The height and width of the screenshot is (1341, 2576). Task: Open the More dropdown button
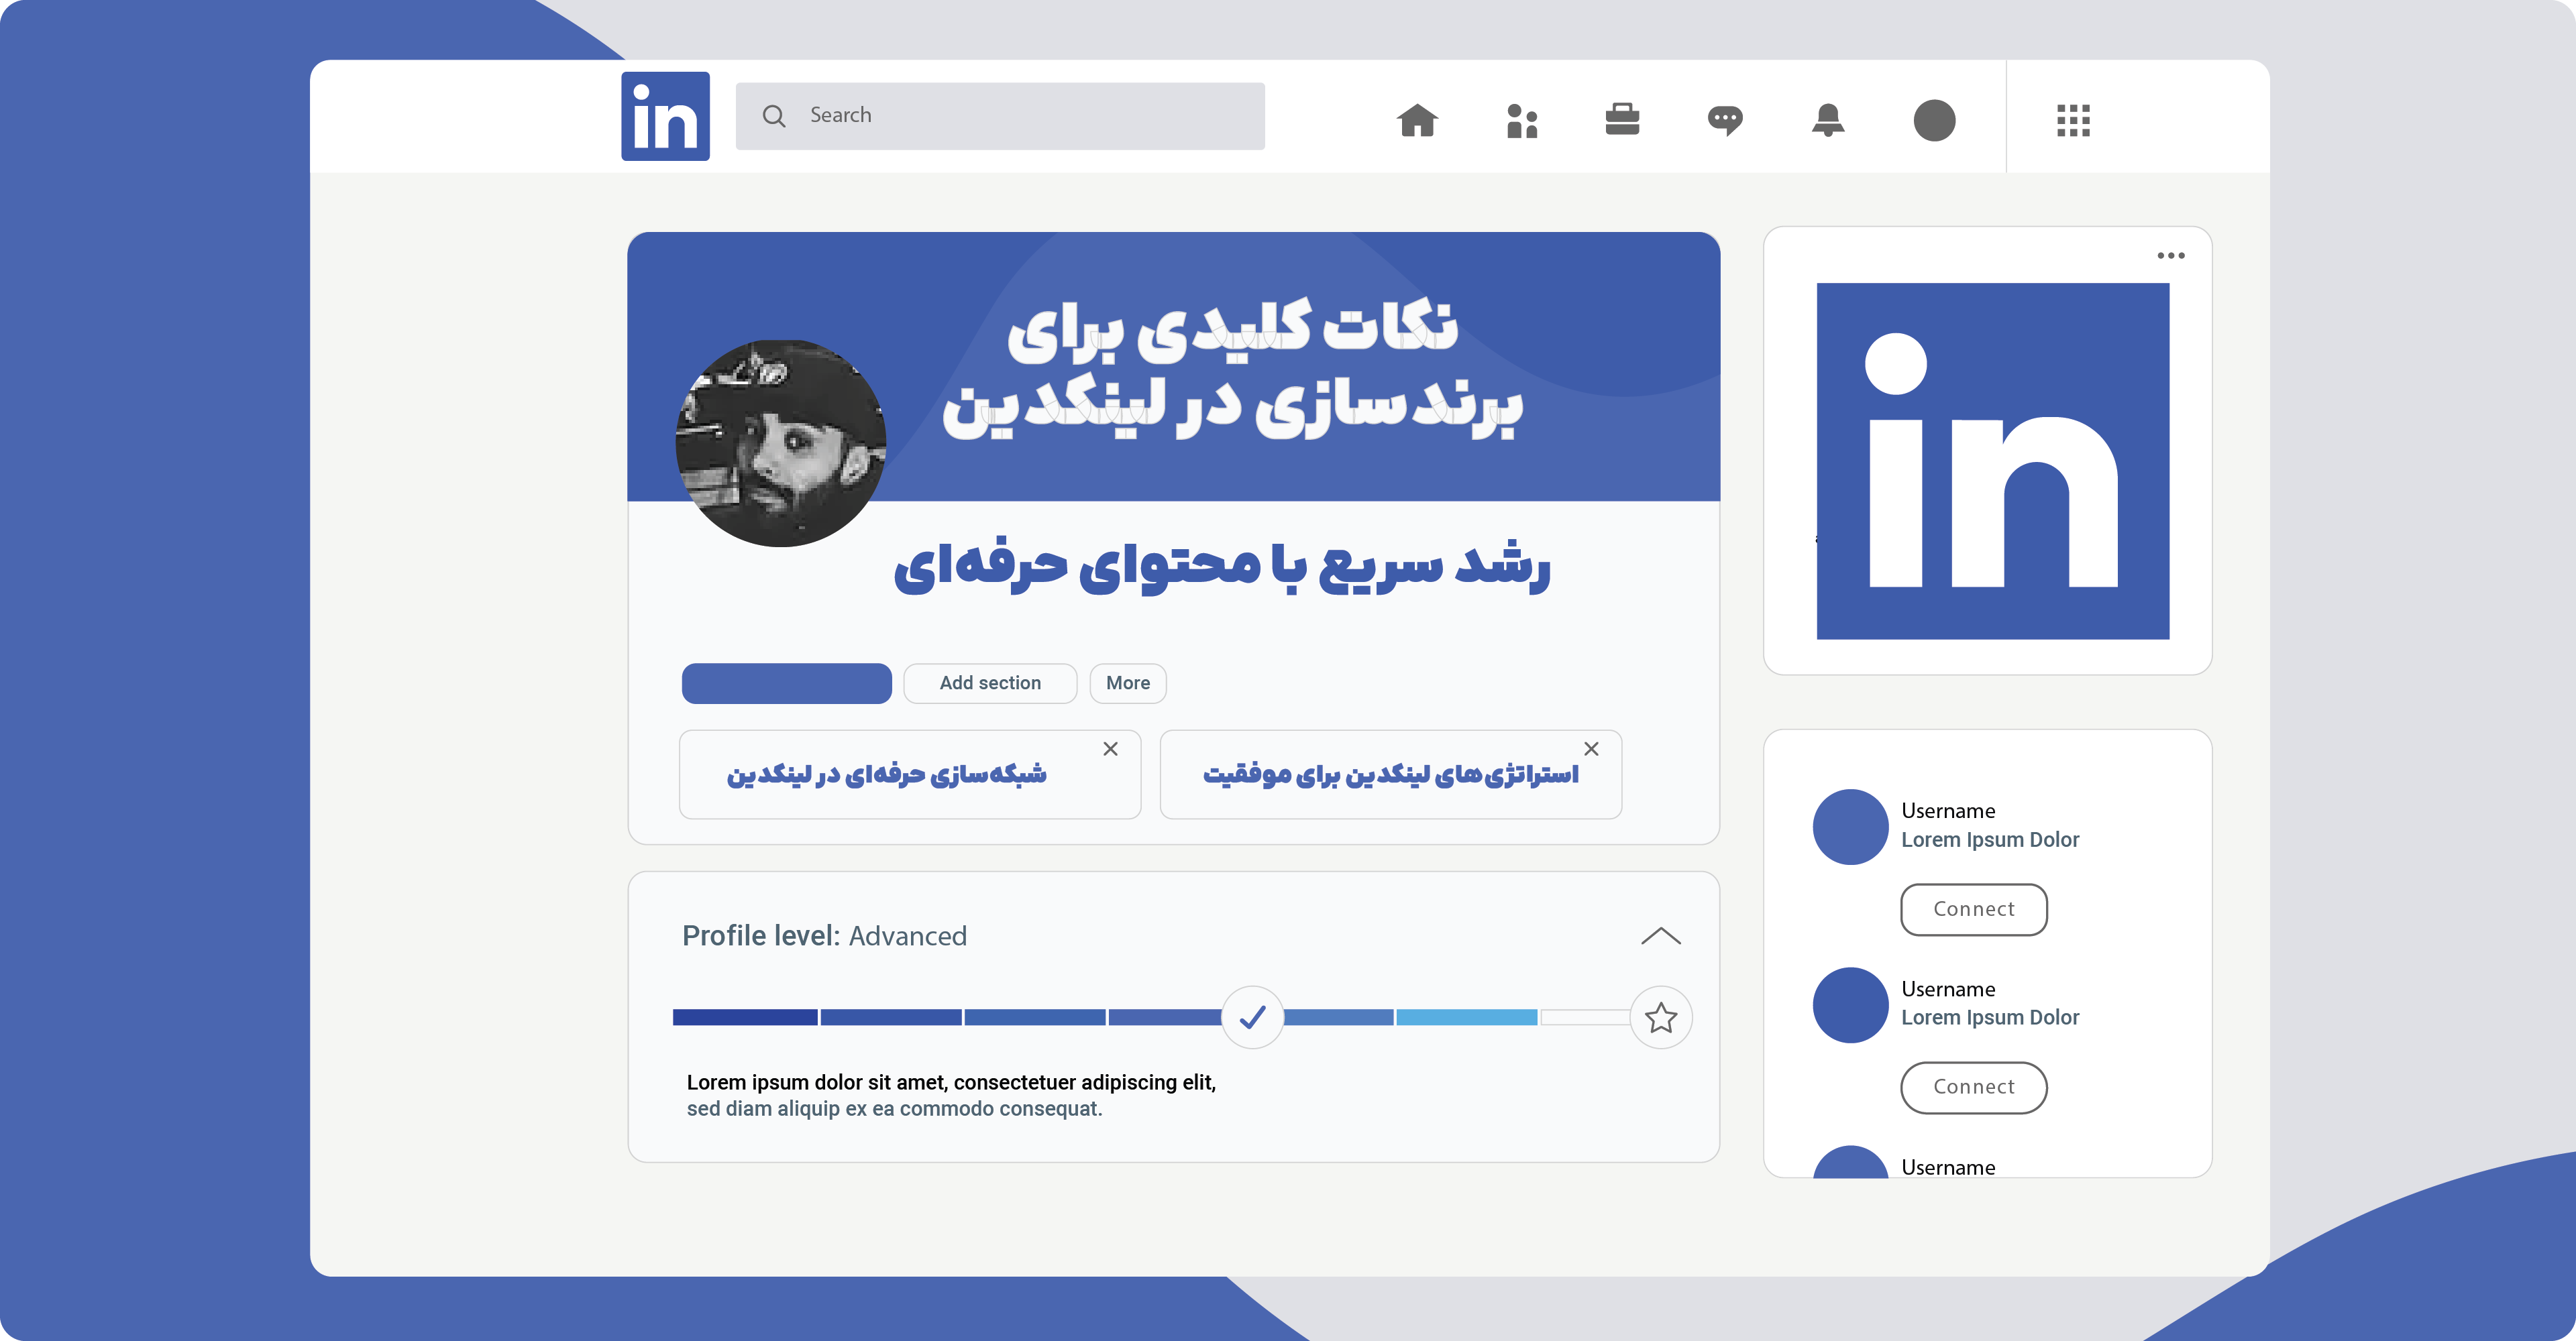(1127, 683)
